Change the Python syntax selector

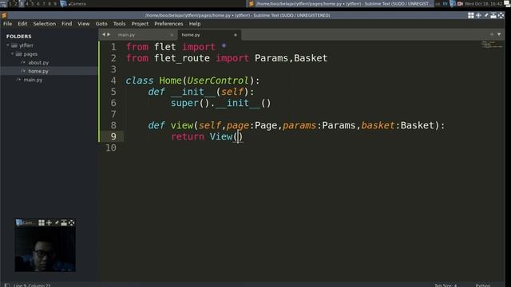point(482,285)
